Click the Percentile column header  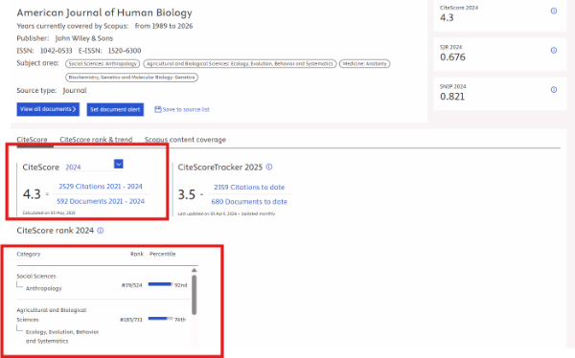(163, 254)
